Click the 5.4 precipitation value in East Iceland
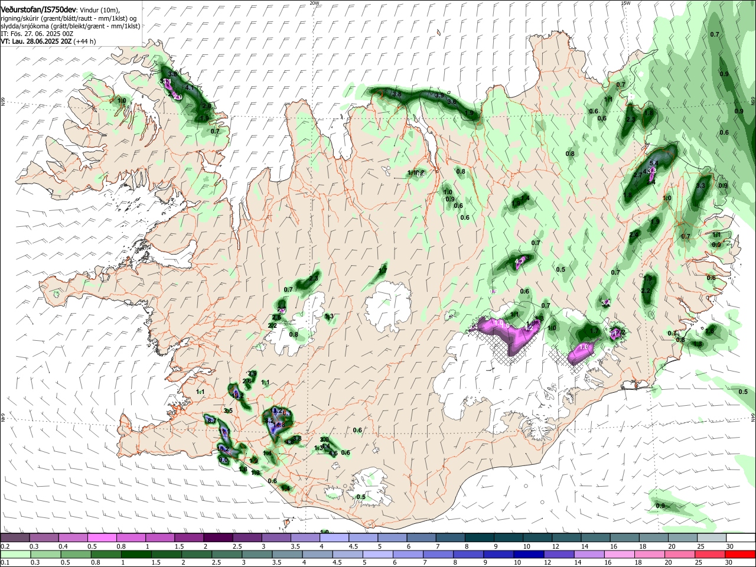756x567 pixels. tap(654, 163)
